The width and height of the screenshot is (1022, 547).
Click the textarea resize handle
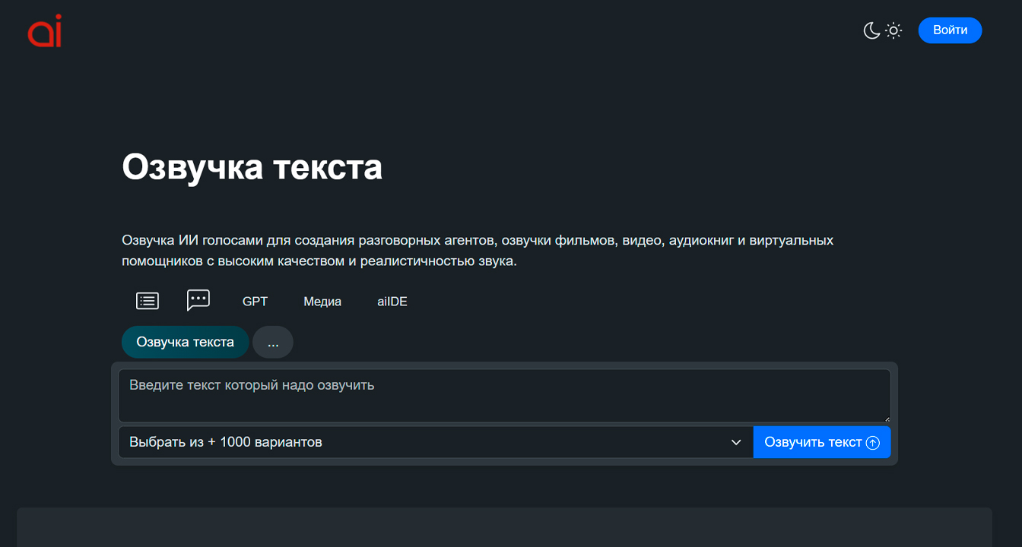[x=887, y=419]
